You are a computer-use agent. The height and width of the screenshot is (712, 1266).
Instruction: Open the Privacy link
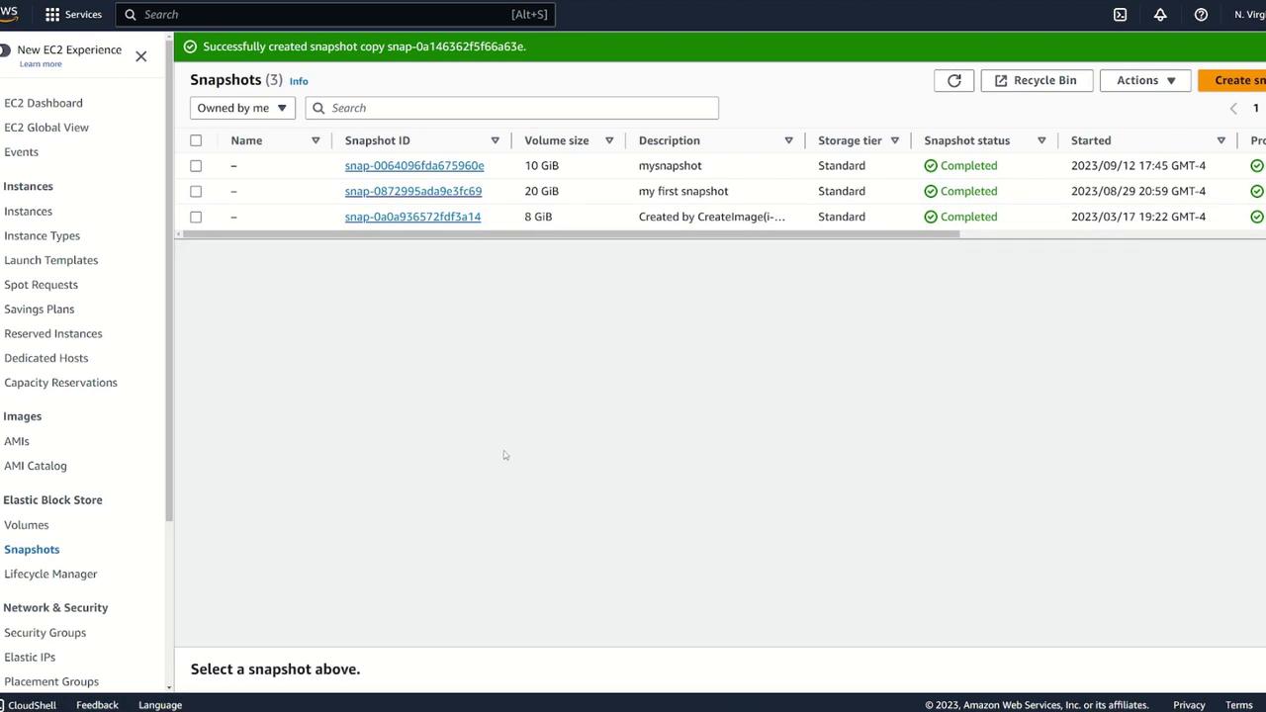click(1189, 705)
